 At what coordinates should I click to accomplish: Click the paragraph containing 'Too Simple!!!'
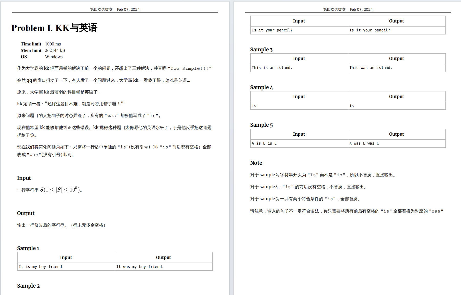pyautogui.click(x=114, y=68)
